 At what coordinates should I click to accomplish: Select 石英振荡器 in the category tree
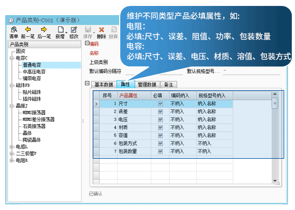pyautogui.click(x=34, y=126)
